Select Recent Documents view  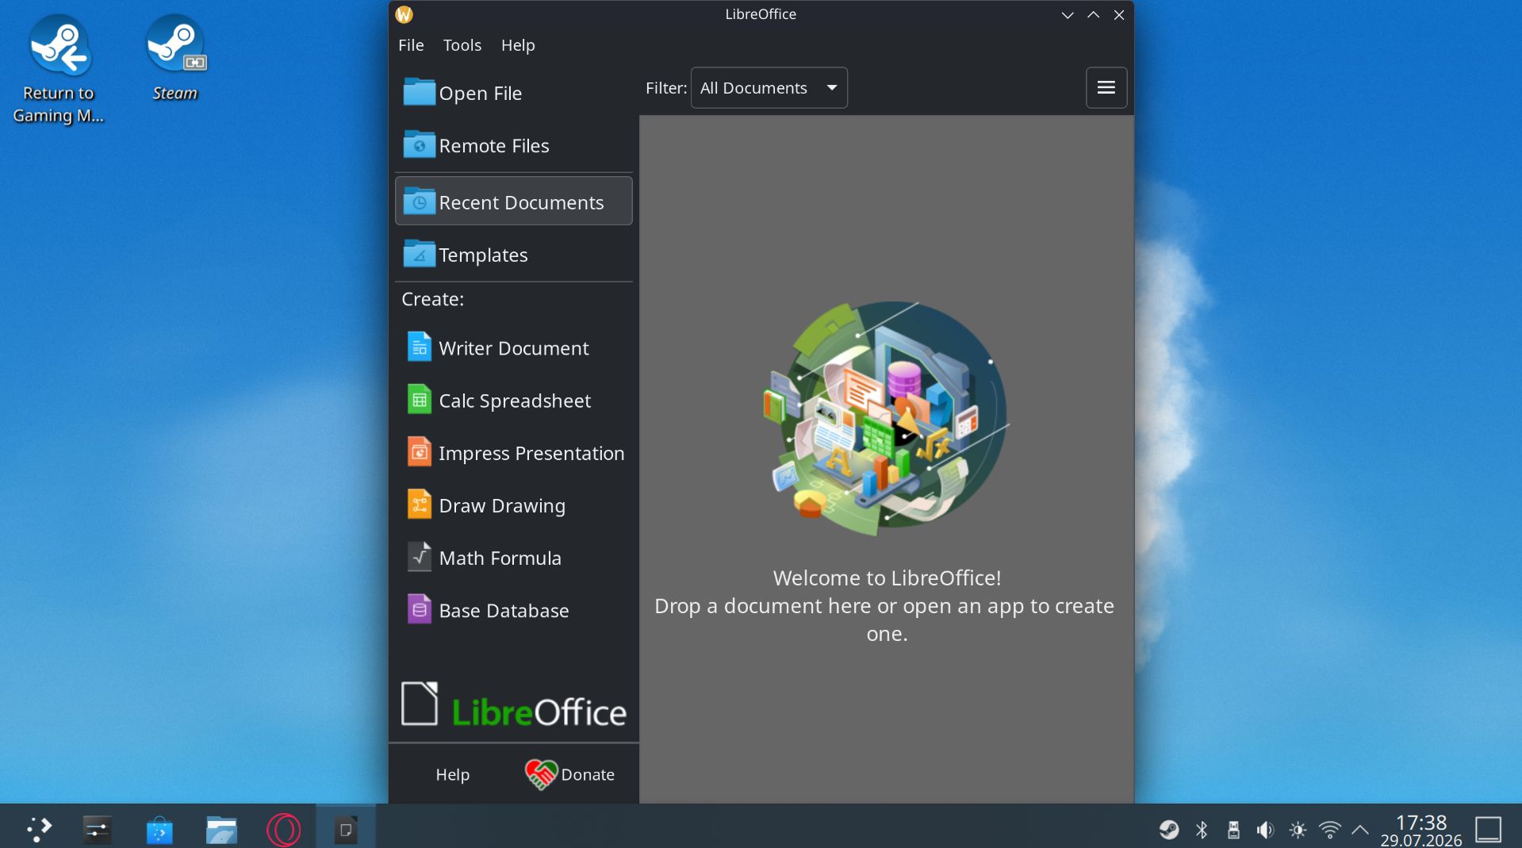point(513,202)
